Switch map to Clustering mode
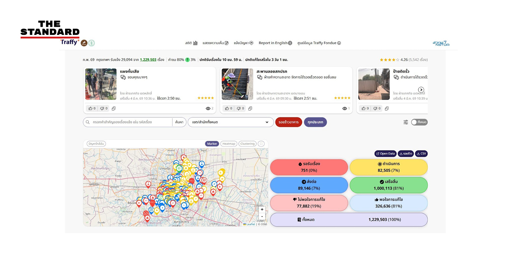517x270 pixels. [247, 144]
